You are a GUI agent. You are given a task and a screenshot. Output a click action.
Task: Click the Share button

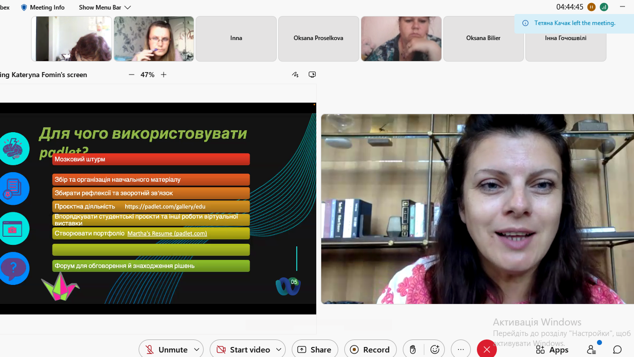(314, 349)
